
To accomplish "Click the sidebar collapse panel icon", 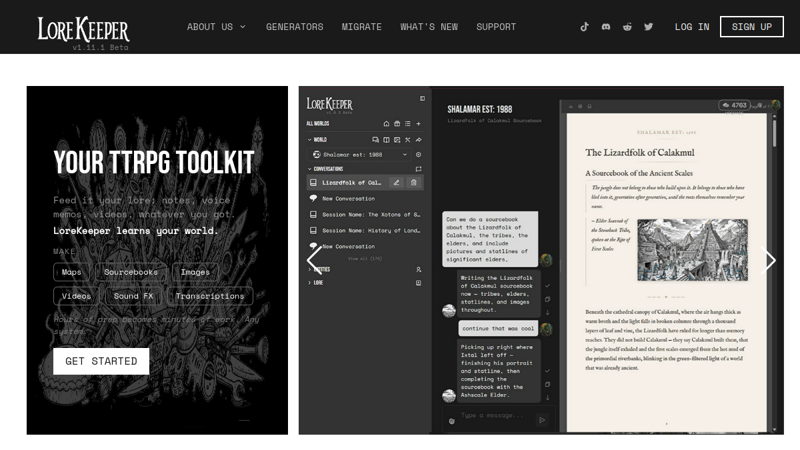I will point(422,99).
